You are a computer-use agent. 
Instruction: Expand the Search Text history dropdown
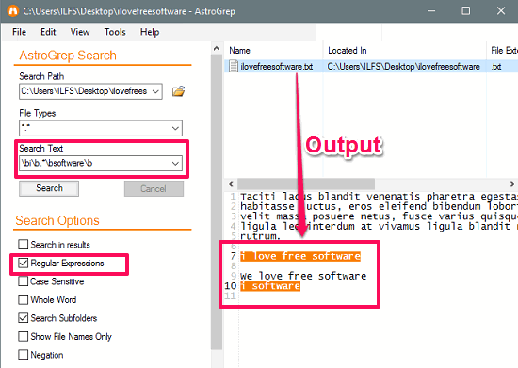click(x=175, y=164)
